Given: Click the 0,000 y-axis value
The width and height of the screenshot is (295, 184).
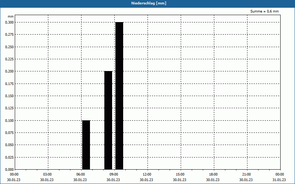Looking at the screenshot, I should (10, 170).
